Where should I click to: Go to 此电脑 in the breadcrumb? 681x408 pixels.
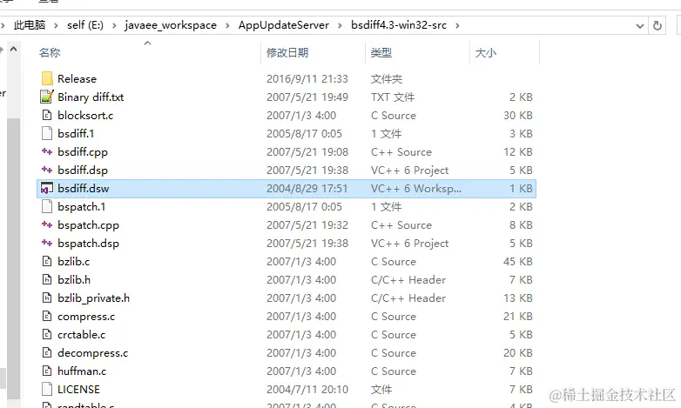30,25
